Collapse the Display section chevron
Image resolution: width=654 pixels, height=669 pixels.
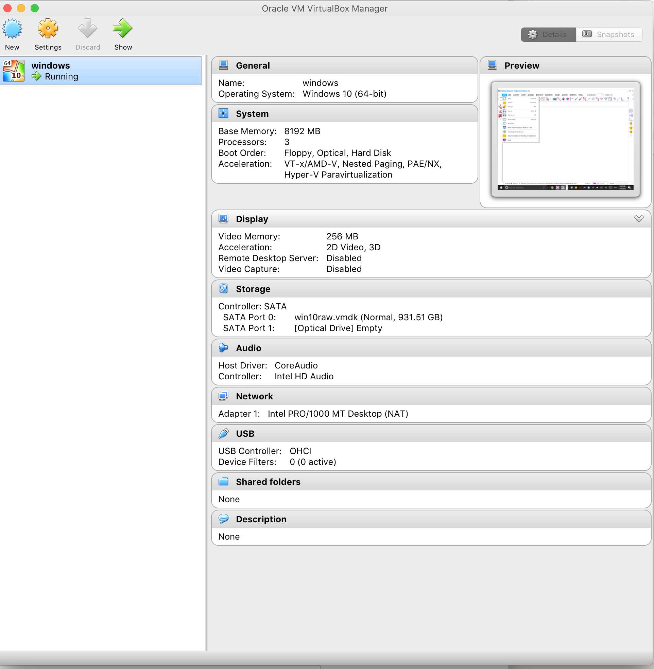[639, 219]
